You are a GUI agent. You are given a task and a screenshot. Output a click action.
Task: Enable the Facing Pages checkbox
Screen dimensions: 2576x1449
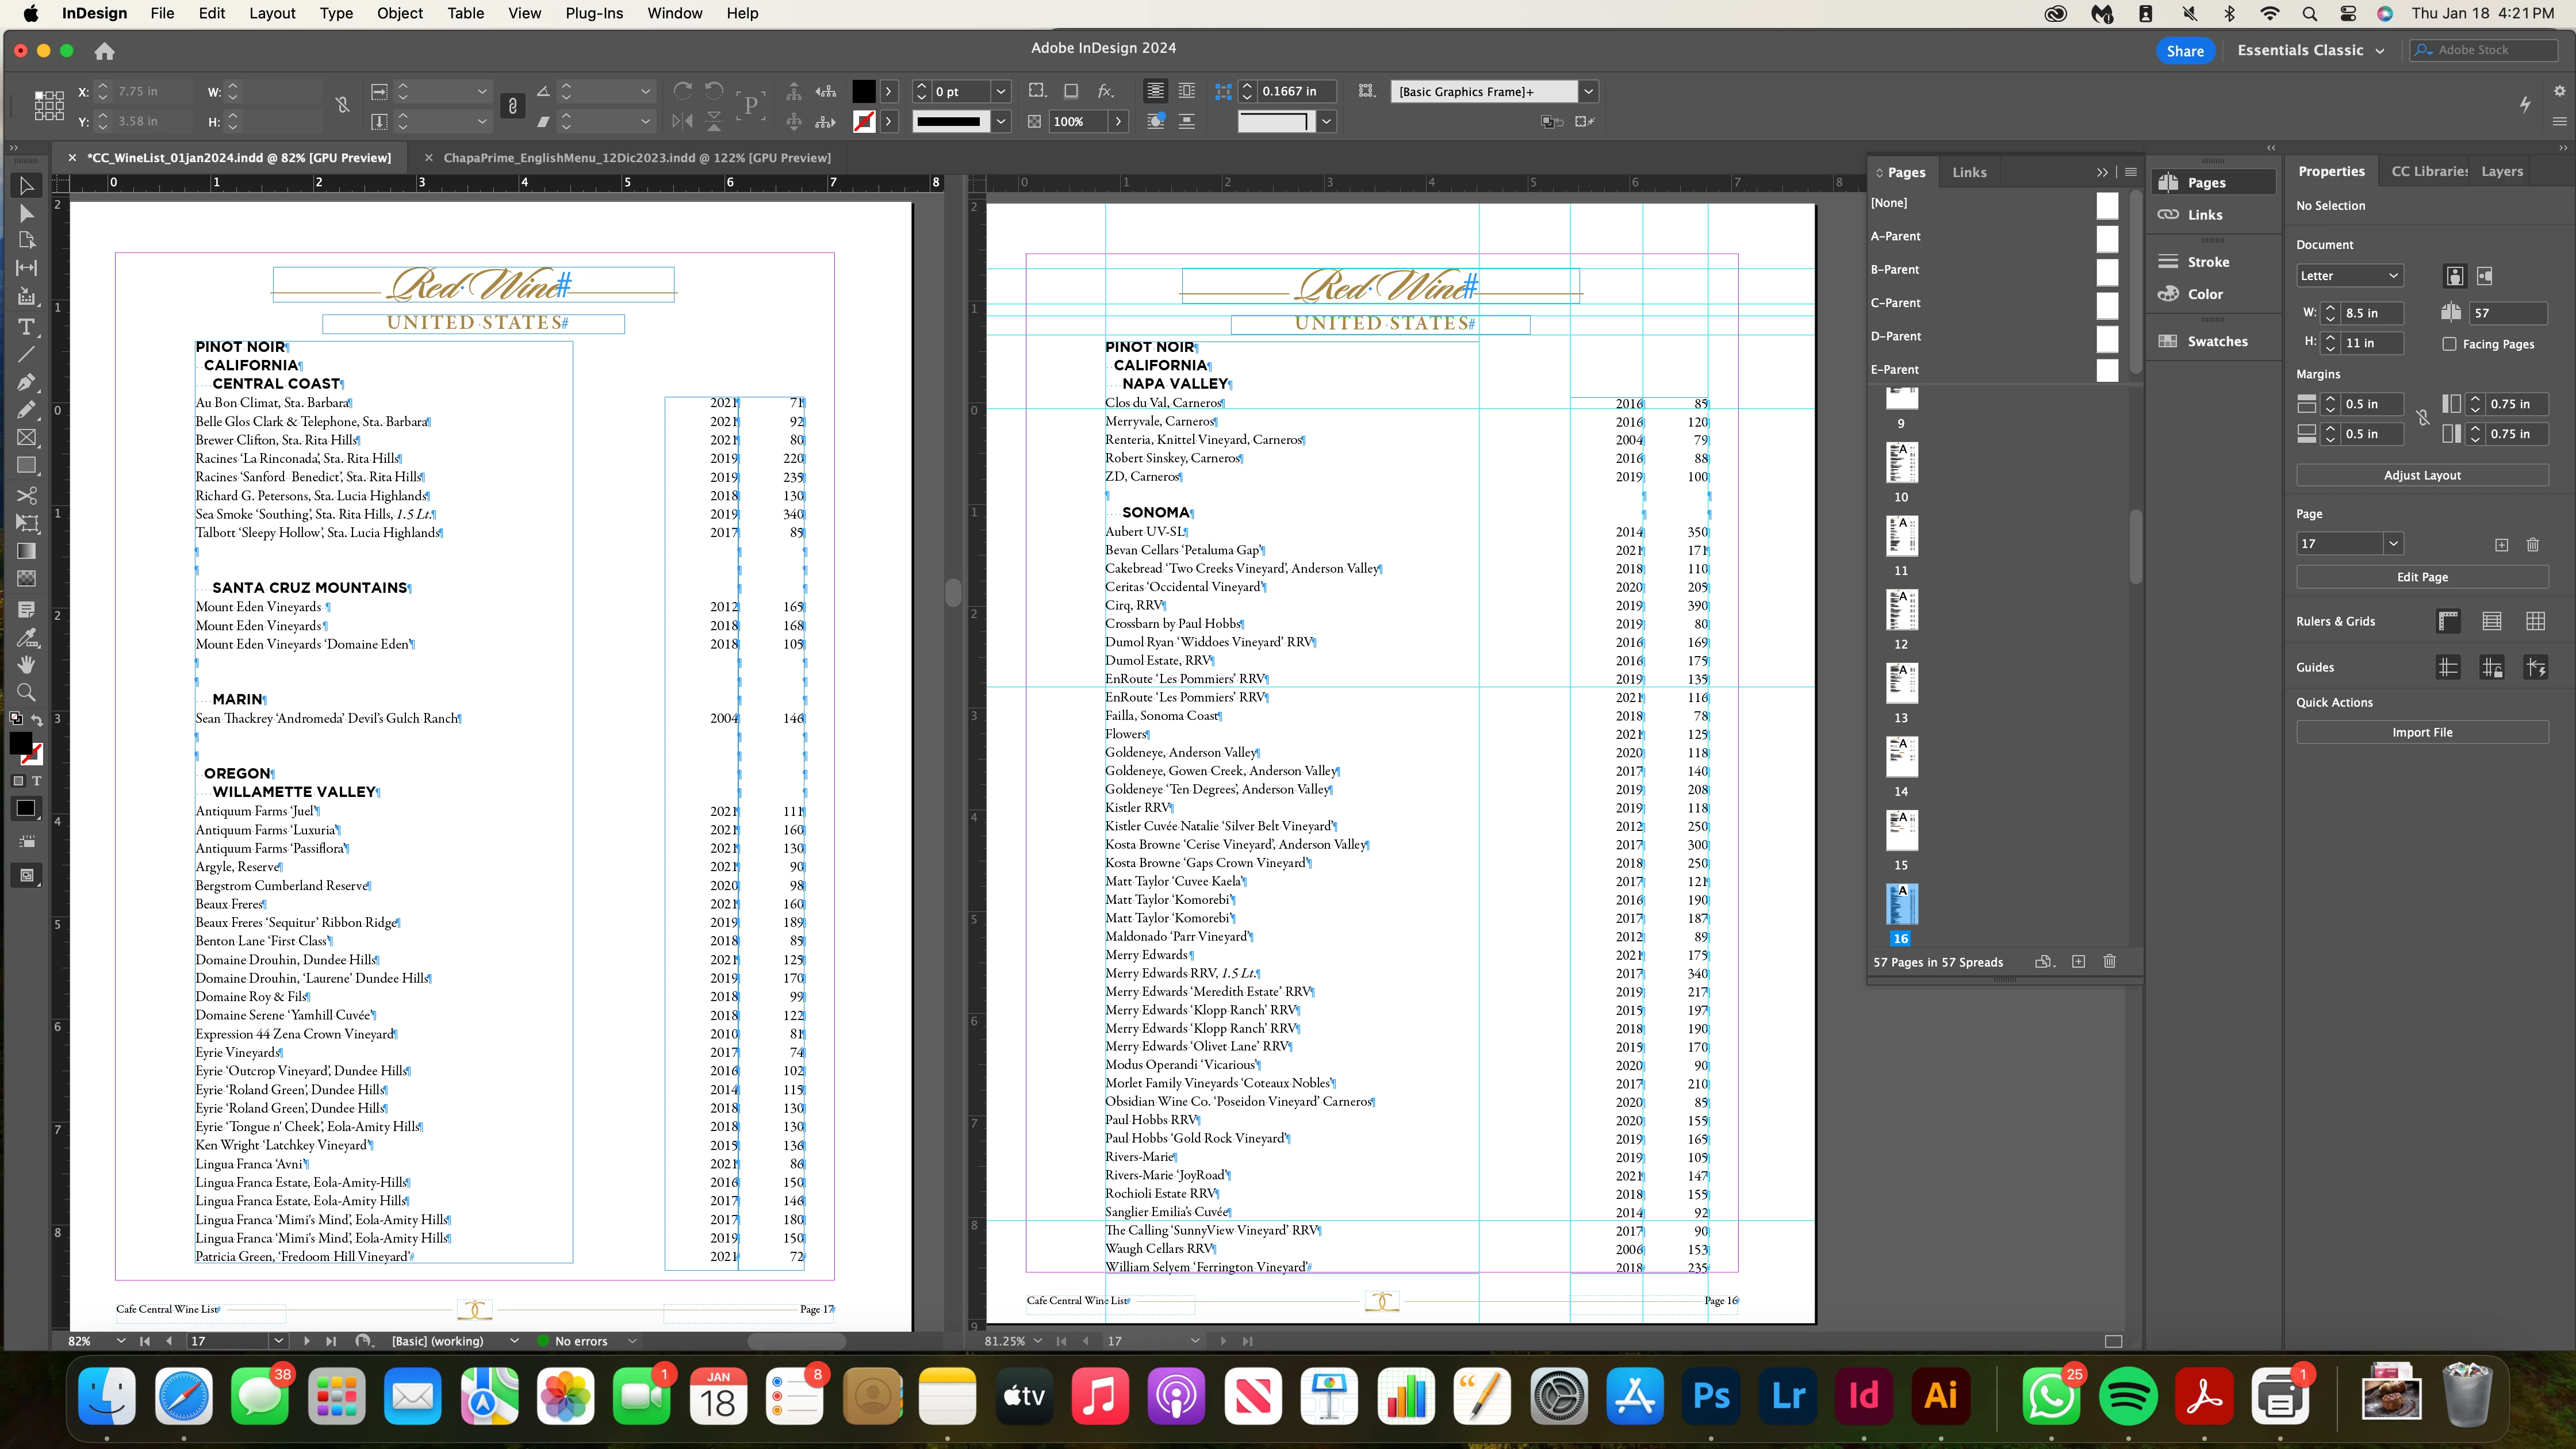2449,344
